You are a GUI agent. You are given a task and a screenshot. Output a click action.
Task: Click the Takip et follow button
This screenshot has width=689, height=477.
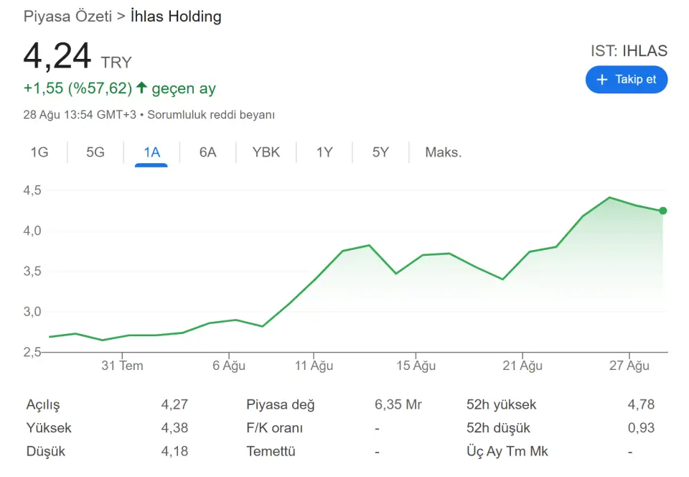point(626,80)
